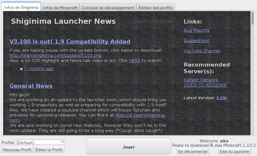Screen dimensions: 257x156
Task: Visit the YouTube Channel link
Action: coord(202,51)
